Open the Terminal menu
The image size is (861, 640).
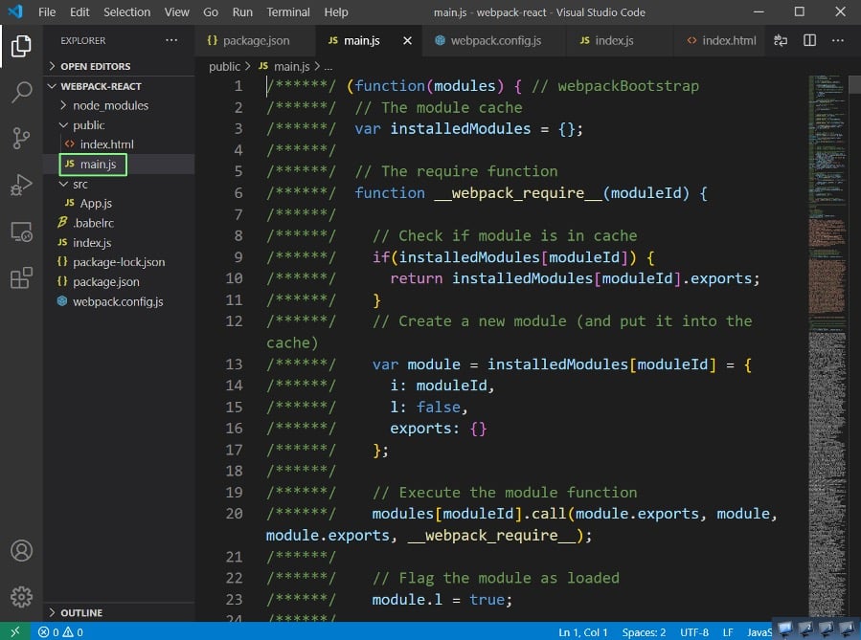287,12
